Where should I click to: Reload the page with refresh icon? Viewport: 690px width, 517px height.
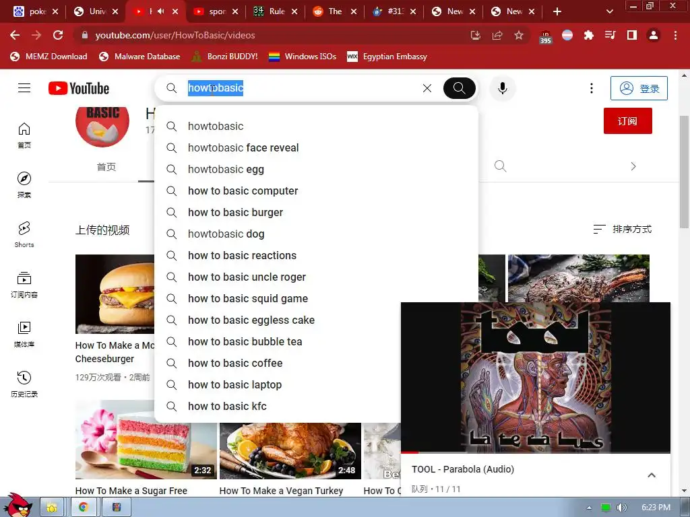58,35
